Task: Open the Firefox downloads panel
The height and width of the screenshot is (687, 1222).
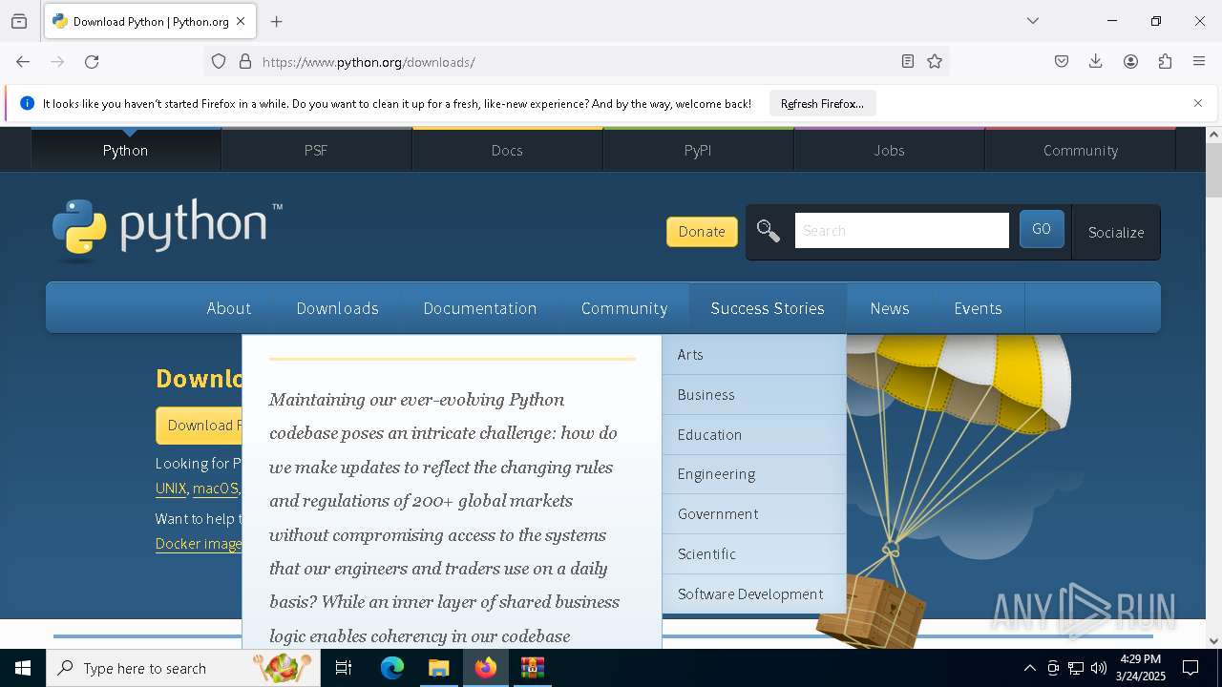Action: (x=1096, y=62)
